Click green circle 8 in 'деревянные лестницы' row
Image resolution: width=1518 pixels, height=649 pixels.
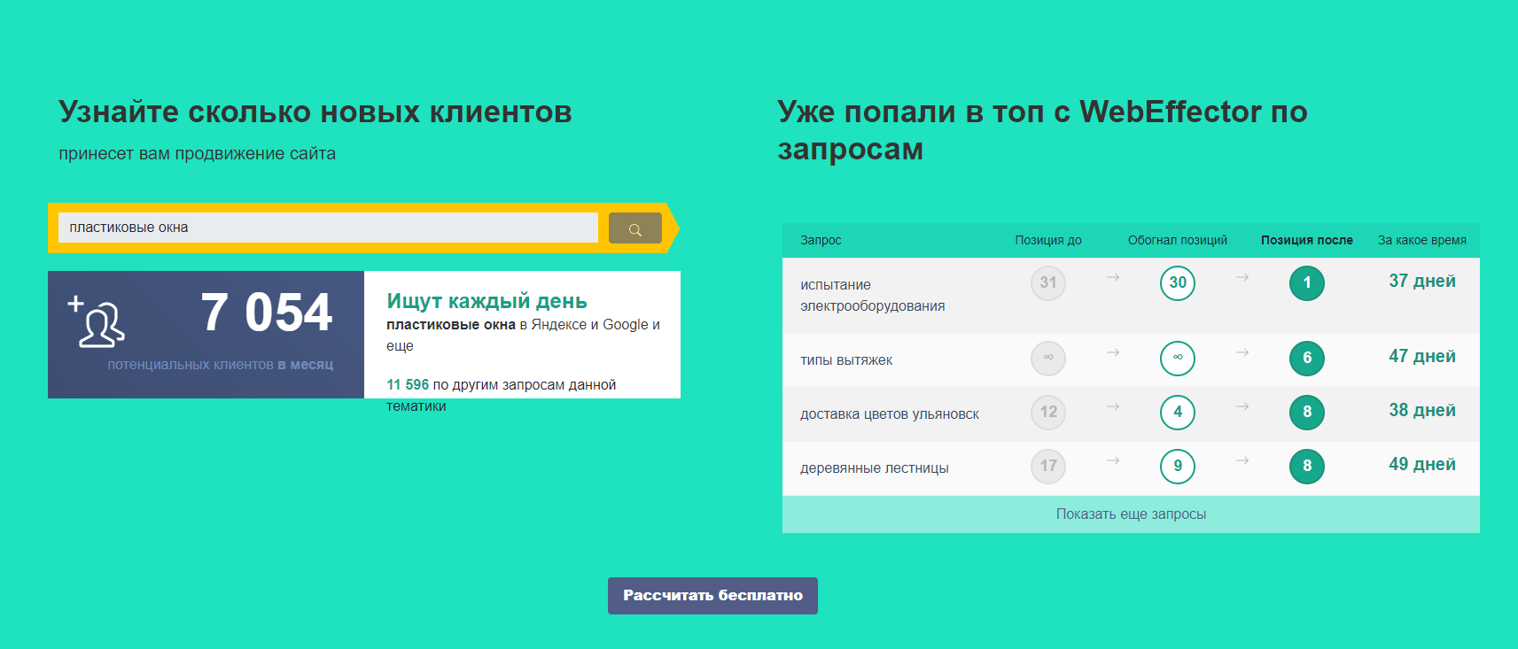(1307, 467)
